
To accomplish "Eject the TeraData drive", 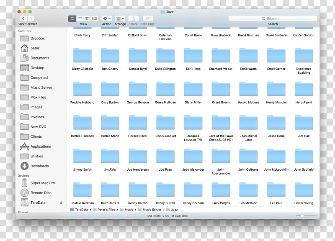I will coord(61,203).
